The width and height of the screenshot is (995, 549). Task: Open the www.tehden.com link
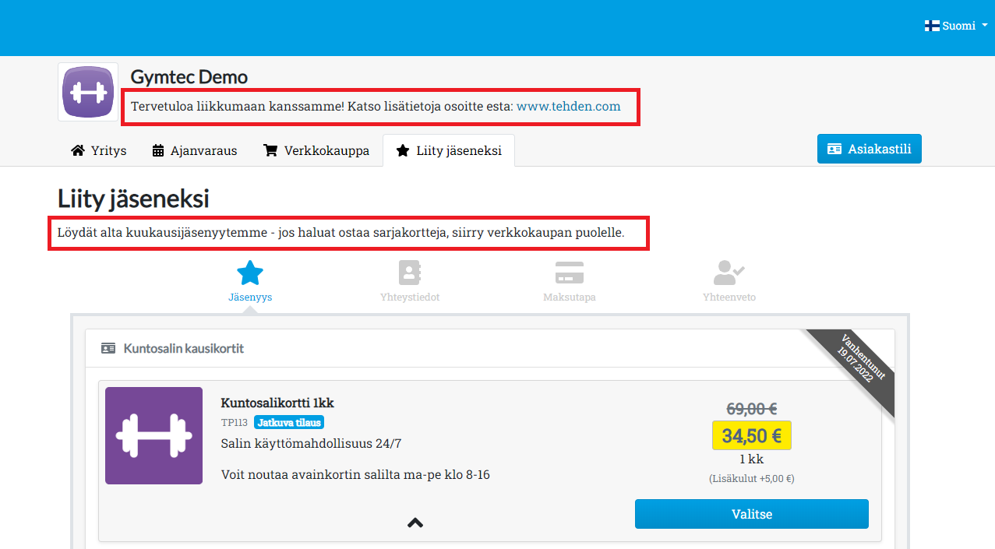(x=568, y=107)
